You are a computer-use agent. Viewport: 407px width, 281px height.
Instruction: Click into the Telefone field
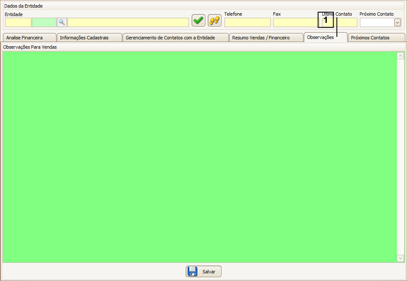pos(247,22)
